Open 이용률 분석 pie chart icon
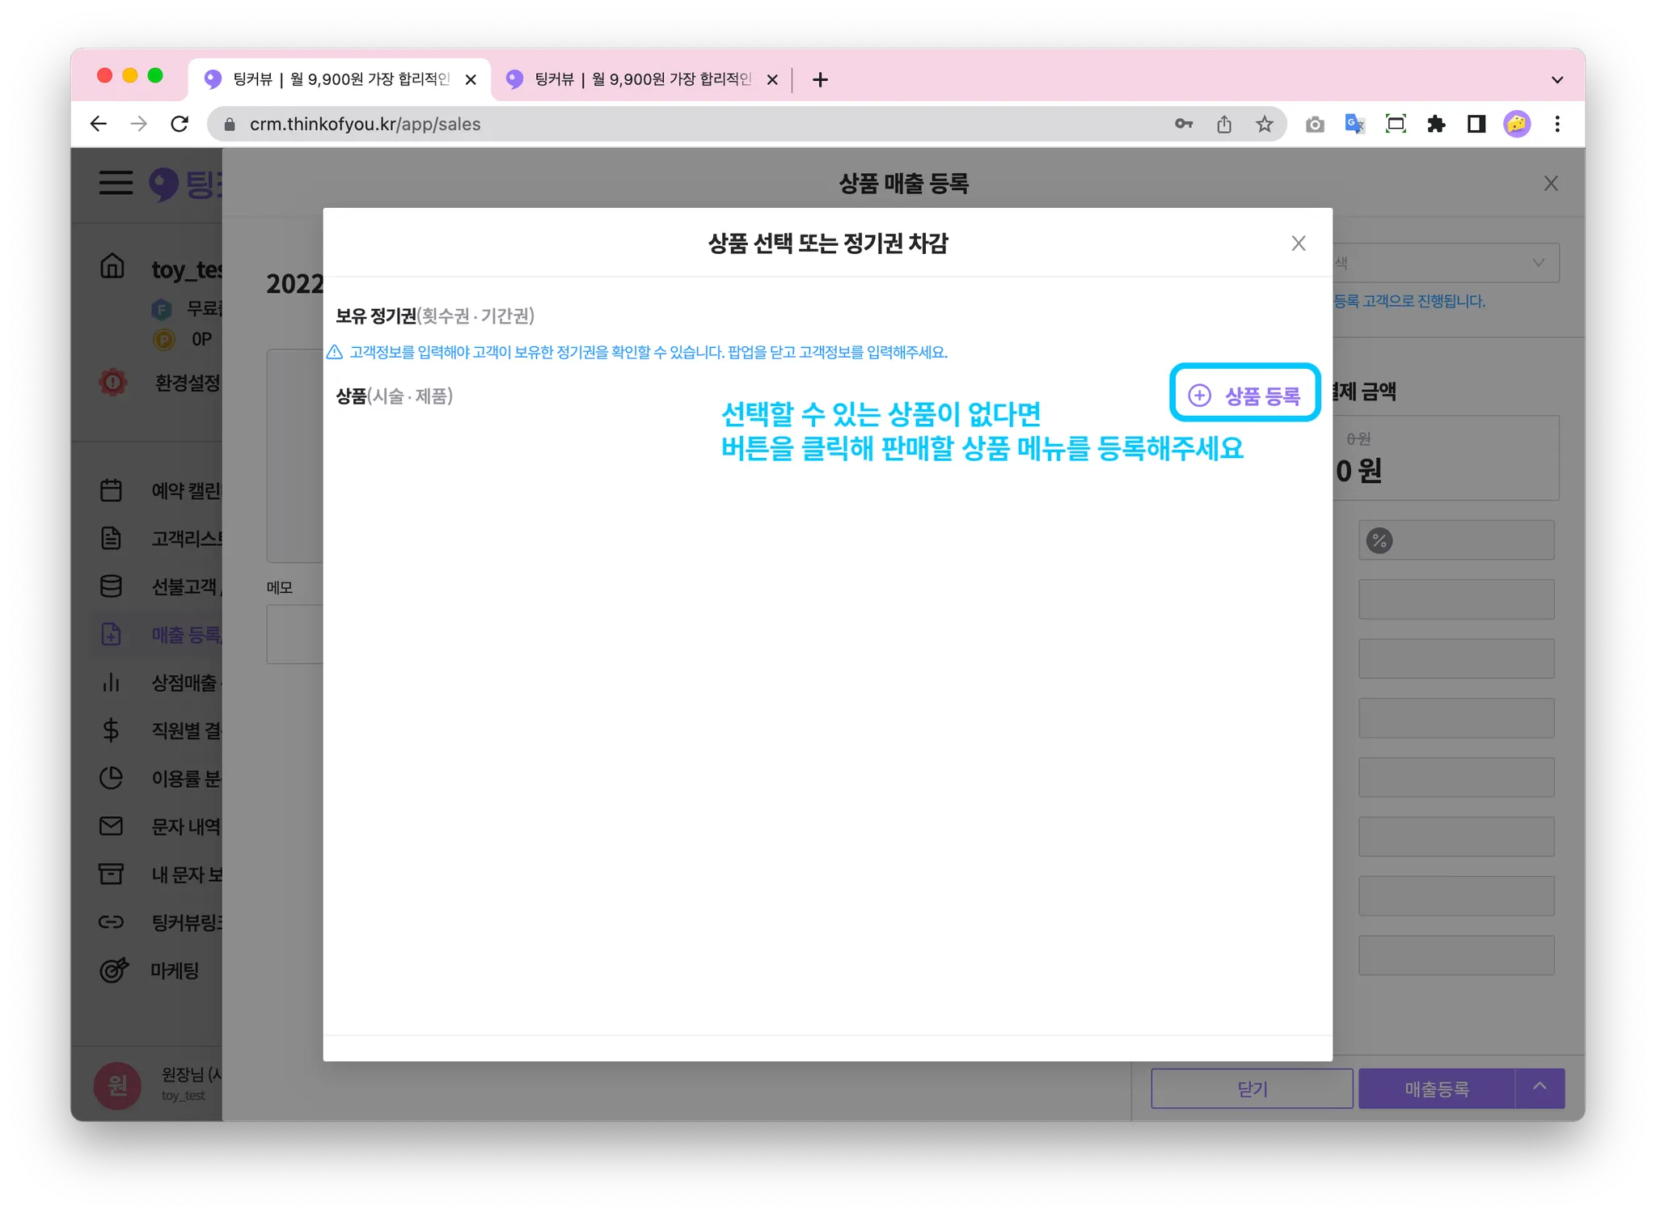This screenshot has width=1656, height=1215. click(111, 778)
